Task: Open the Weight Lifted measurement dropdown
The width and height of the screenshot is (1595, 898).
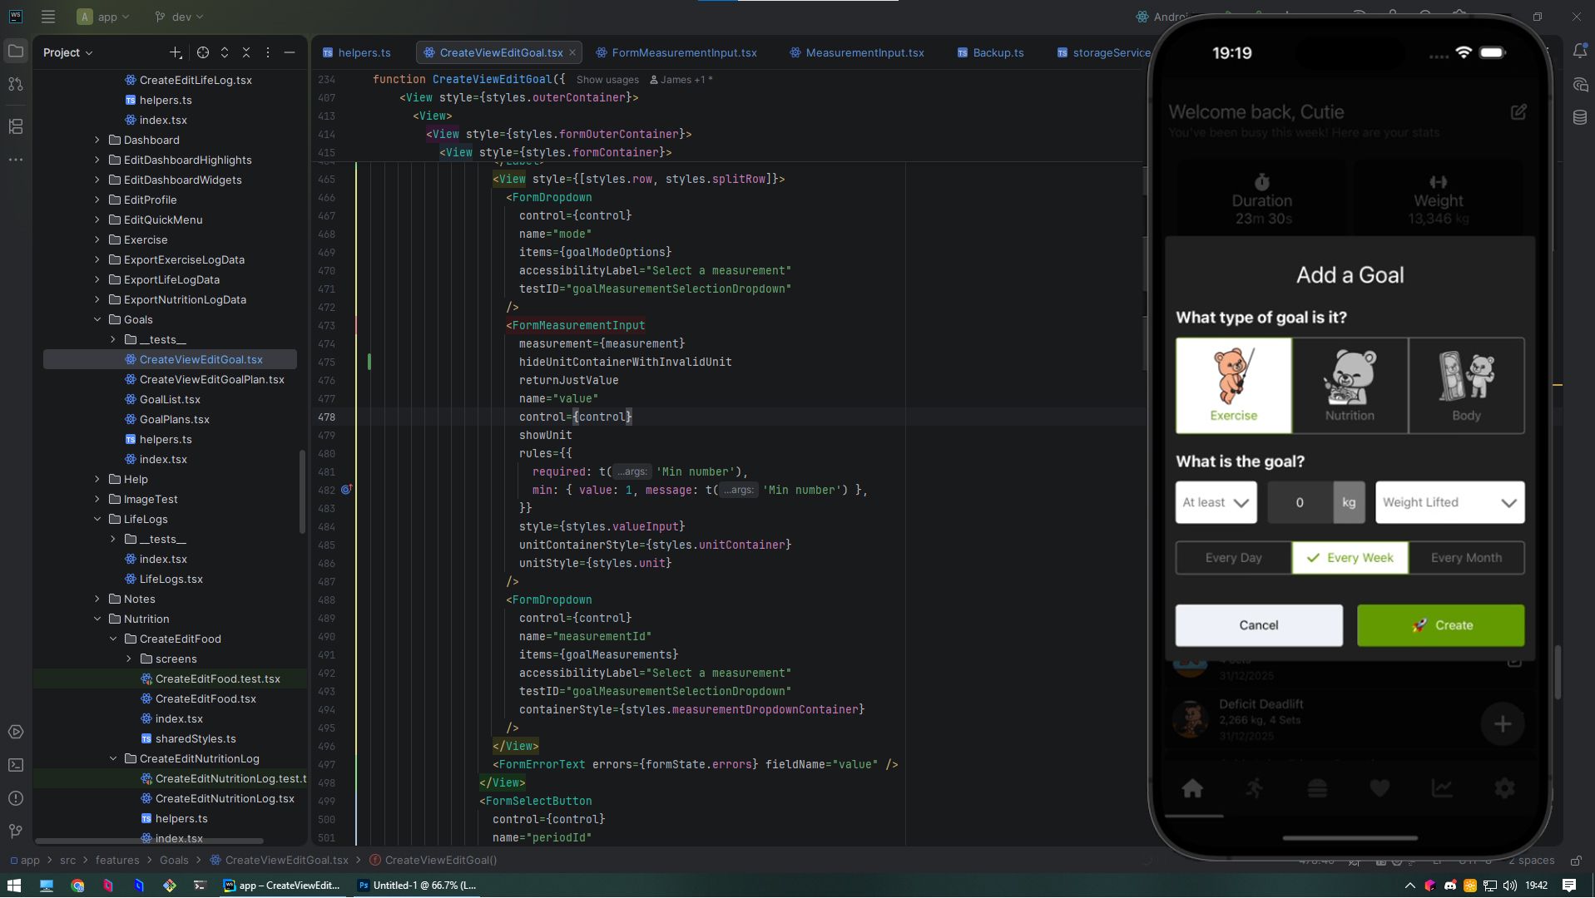Action: click(1449, 503)
